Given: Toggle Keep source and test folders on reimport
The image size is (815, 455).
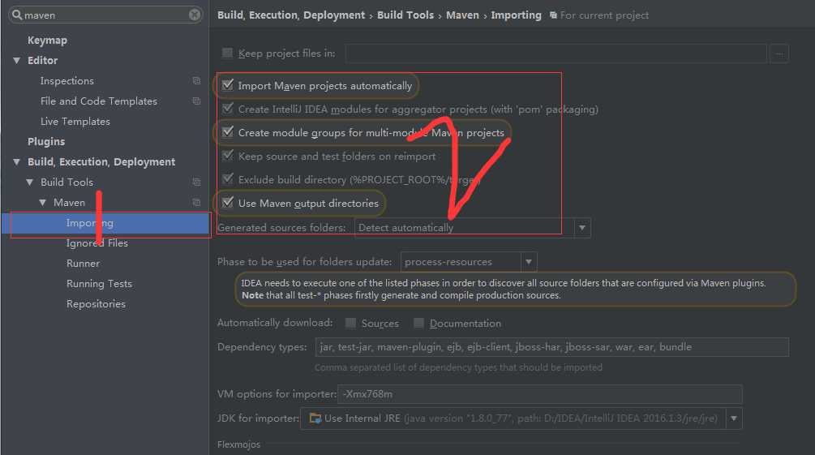Looking at the screenshot, I should 228,155.
